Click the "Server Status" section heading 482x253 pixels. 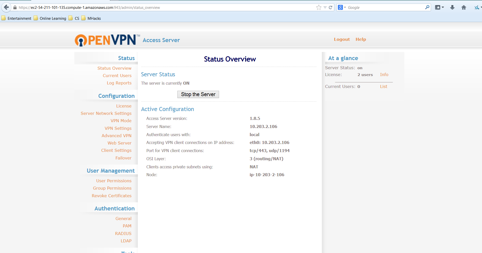coord(158,74)
